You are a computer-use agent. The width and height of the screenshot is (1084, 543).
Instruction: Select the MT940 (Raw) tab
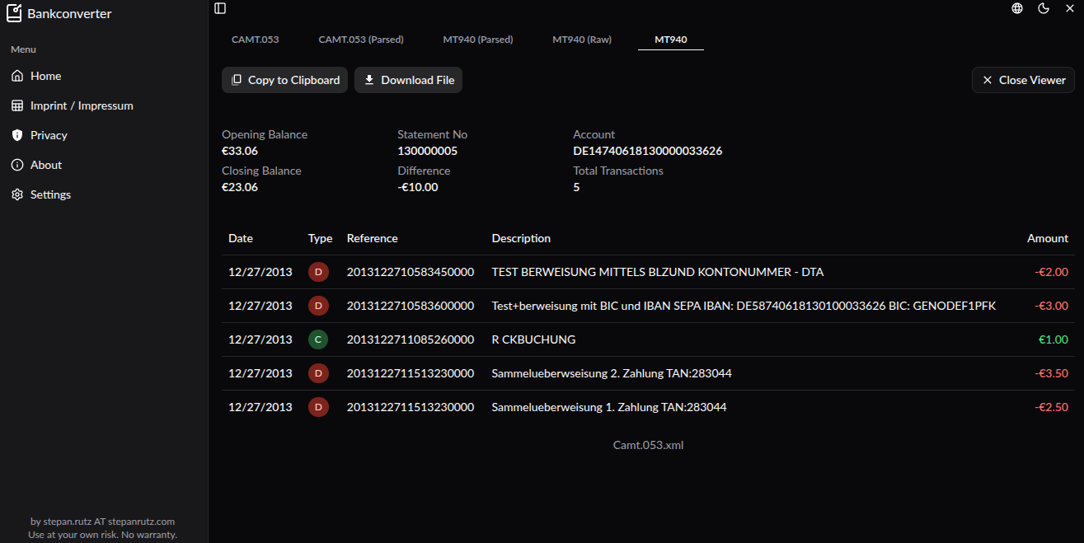tap(582, 40)
